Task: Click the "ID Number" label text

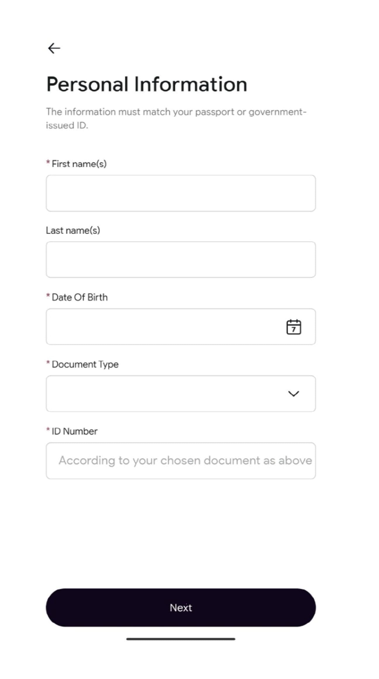Action: [75, 431]
